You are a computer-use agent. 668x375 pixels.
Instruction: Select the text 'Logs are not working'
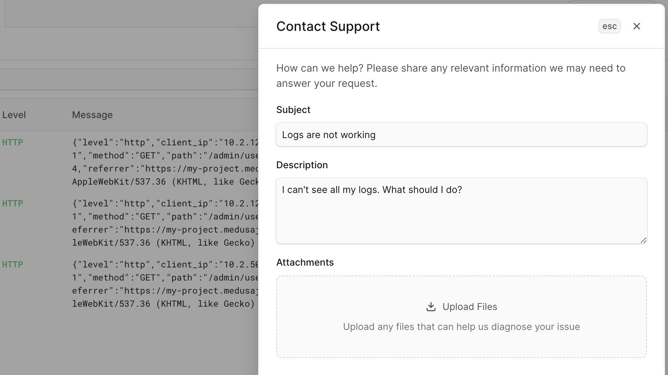coord(329,134)
